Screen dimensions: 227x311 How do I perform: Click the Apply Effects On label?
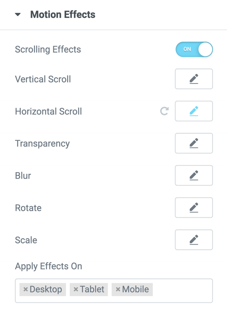click(x=48, y=266)
